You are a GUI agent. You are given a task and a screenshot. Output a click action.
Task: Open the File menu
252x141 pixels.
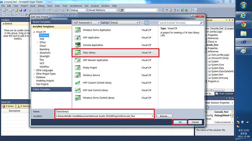(x=3, y=6)
